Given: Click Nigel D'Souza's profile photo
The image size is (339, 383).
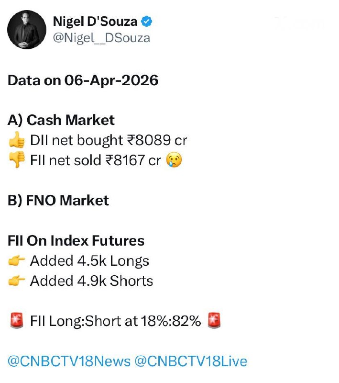Looking at the screenshot, I should [27, 29].
